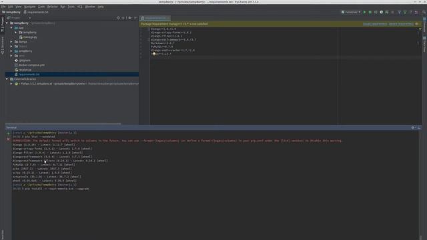Click the green Run button
The width and height of the screenshot is (427, 240).
click(x=364, y=12)
